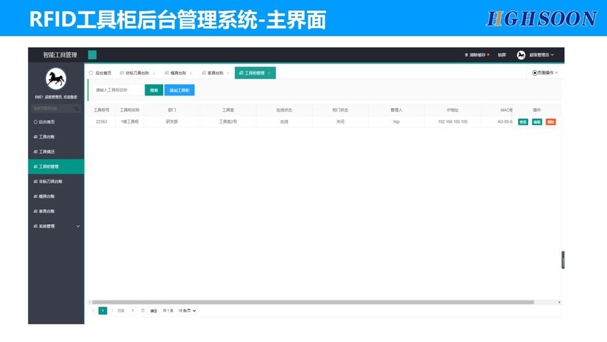Click the 添加工具柜 button

pyautogui.click(x=179, y=90)
